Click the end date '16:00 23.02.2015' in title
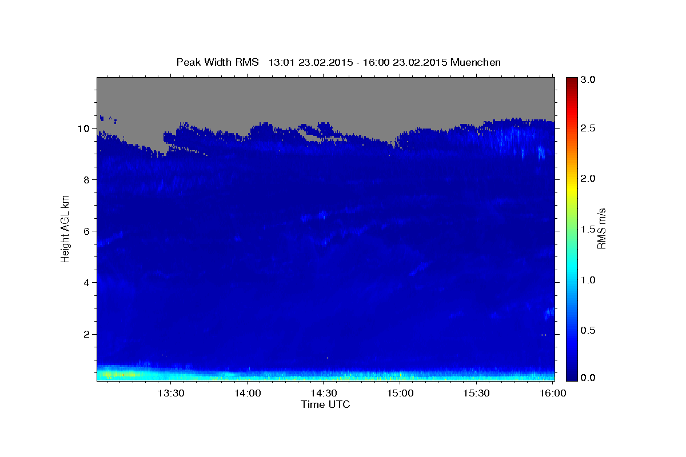 [406, 62]
